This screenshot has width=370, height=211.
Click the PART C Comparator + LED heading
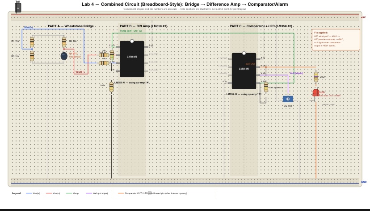click(261, 26)
